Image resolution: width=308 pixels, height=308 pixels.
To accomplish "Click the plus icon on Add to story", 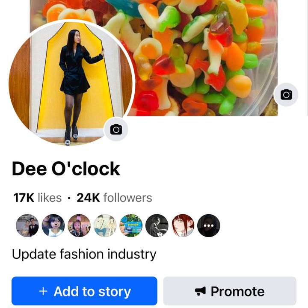I will click(x=43, y=292).
